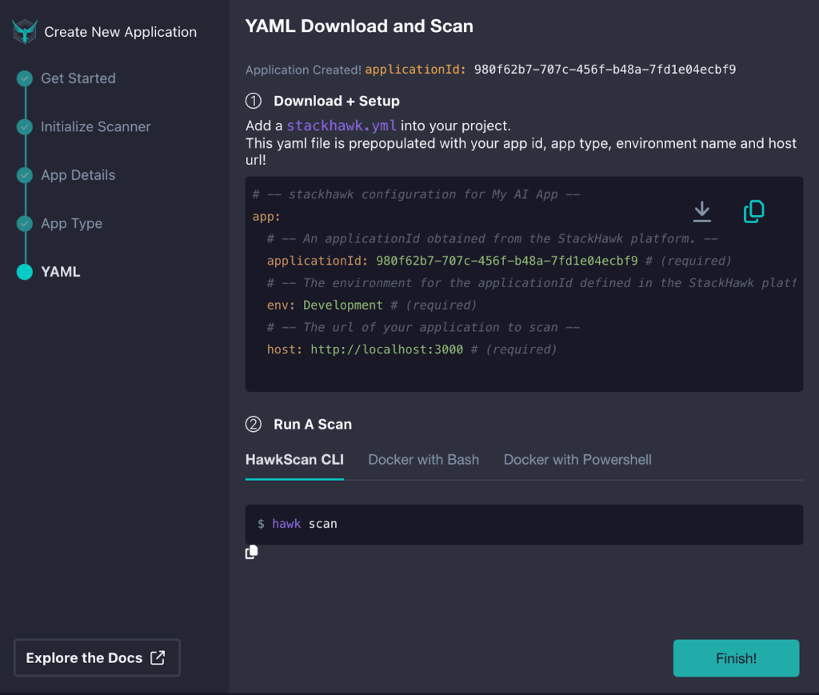Click the StackHawk logo icon

pyautogui.click(x=25, y=32)
